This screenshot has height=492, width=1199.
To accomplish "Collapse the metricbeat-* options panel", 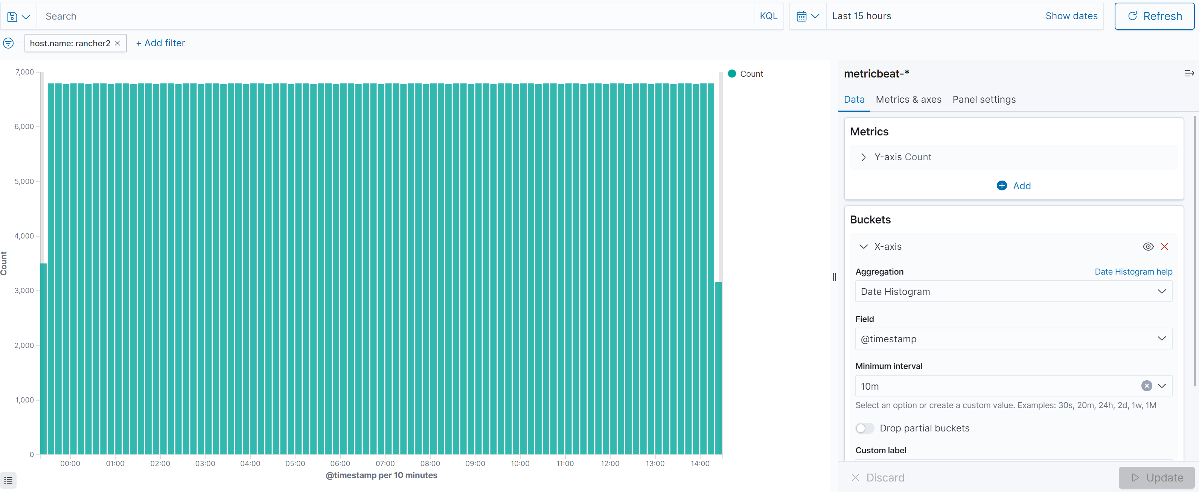I will [1190, 73].
